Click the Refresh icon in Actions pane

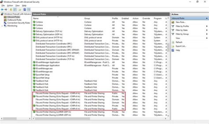click(x=173, y=42)
